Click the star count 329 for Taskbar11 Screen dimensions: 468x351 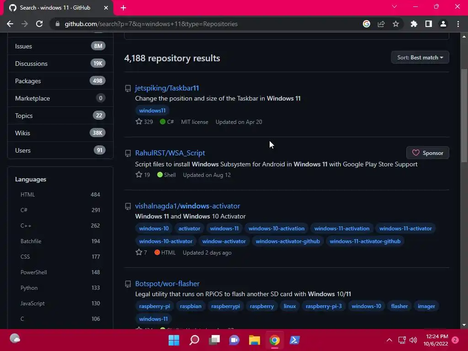144,122
